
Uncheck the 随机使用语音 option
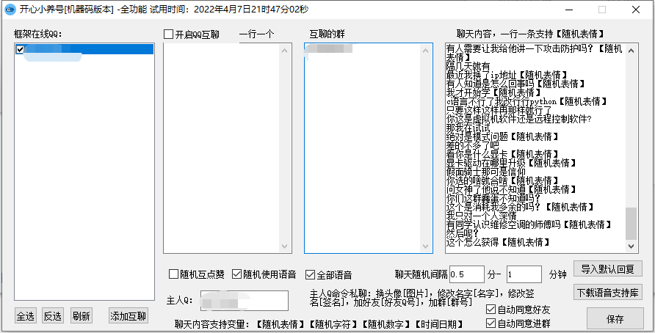[236, 274]
